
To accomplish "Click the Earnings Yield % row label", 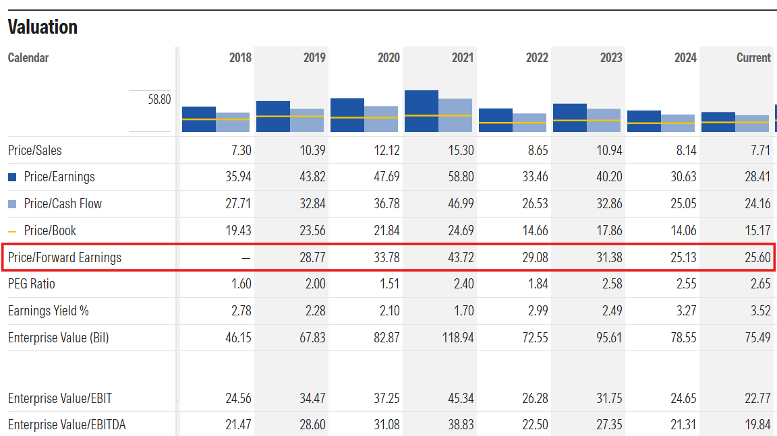I will point(49,311).
